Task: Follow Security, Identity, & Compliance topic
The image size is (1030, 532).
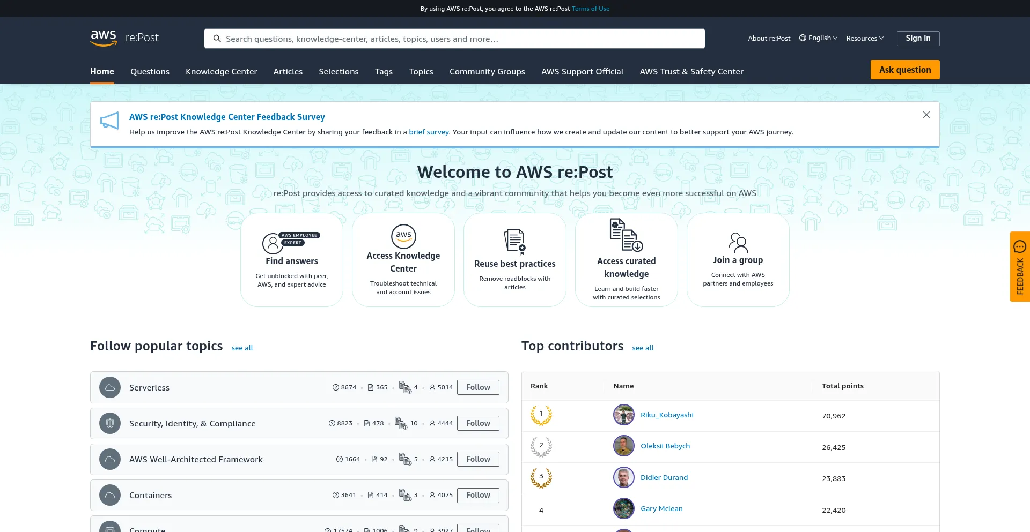Action: tap(478, 423)
